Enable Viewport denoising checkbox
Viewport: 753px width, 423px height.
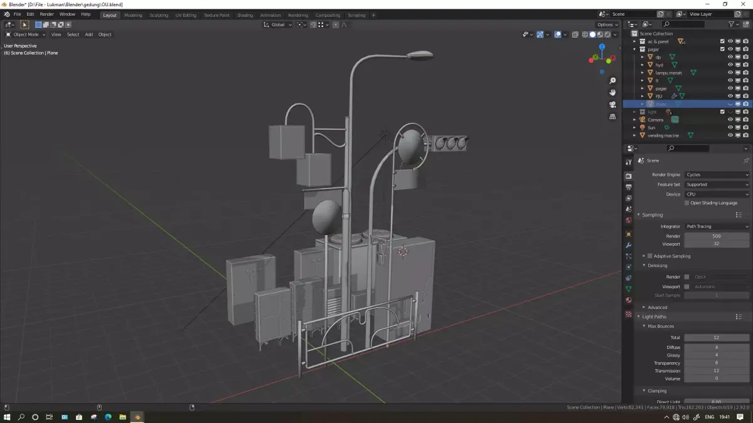(687, 286)
